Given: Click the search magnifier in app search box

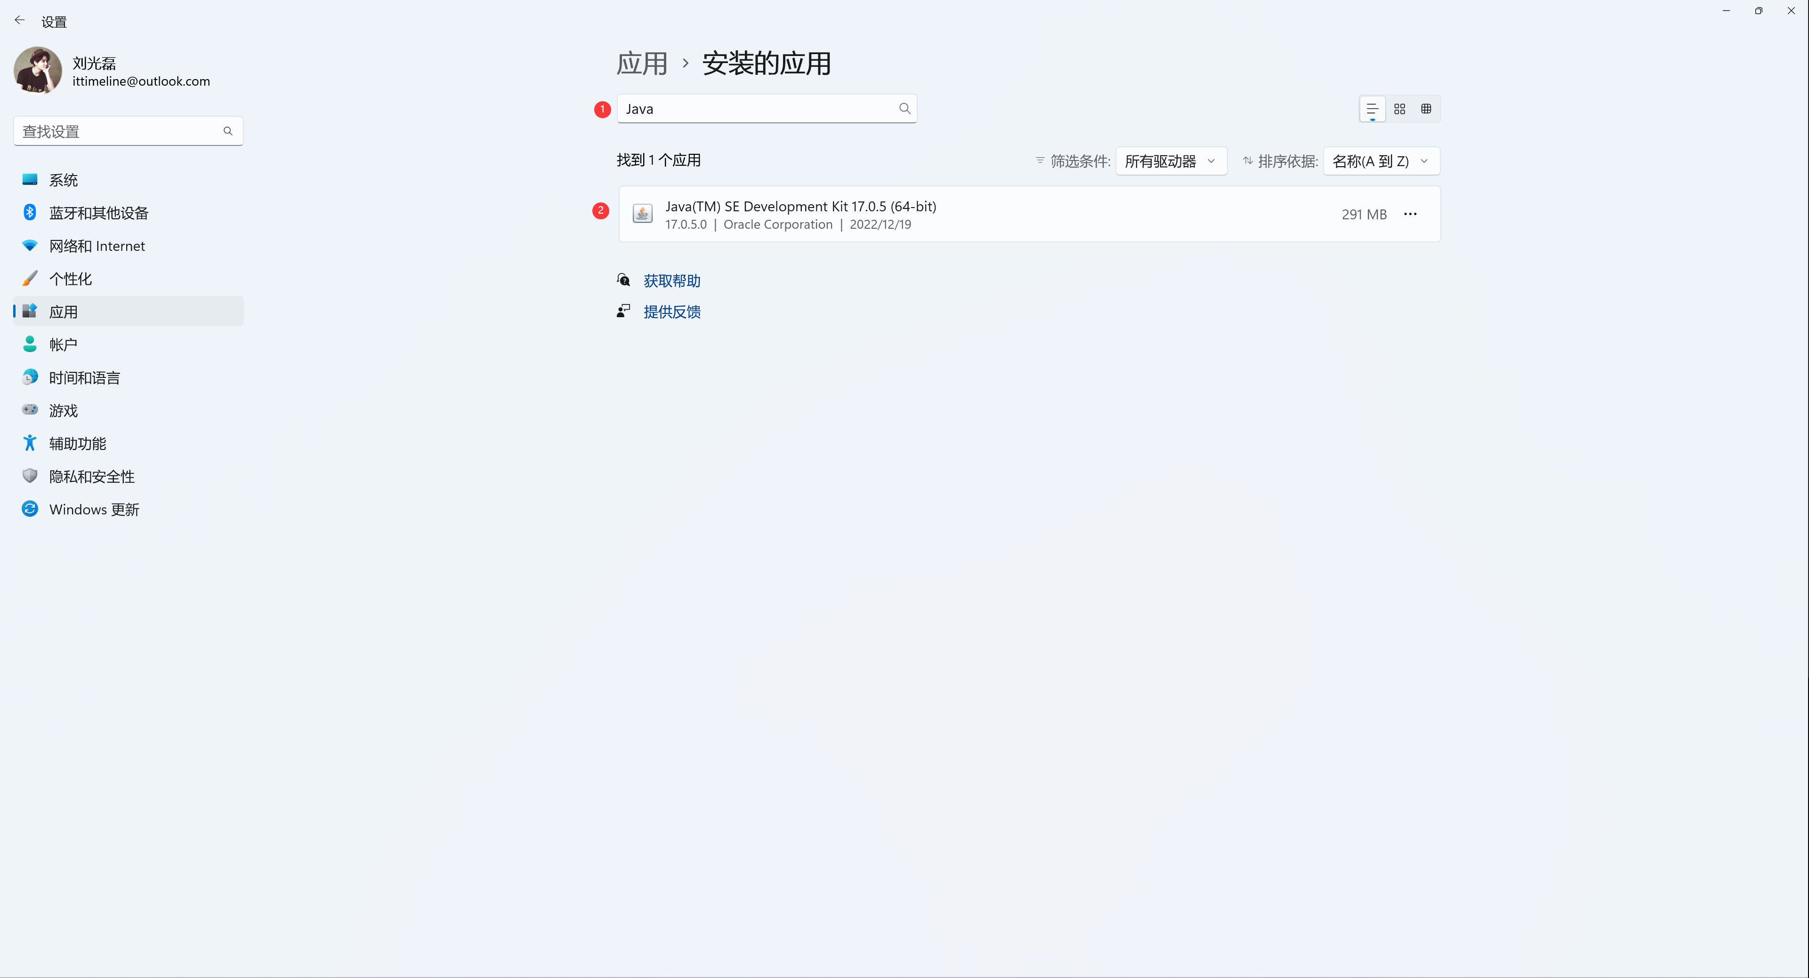Looking at the screenshot, I should (x=904, y=109).
